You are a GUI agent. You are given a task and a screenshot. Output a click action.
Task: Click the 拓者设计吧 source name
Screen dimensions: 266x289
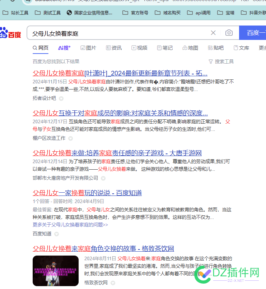(44, 98)
